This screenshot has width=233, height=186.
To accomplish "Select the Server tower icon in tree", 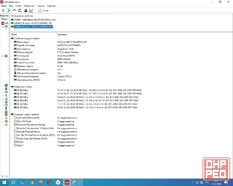I will tap(6, 89).
